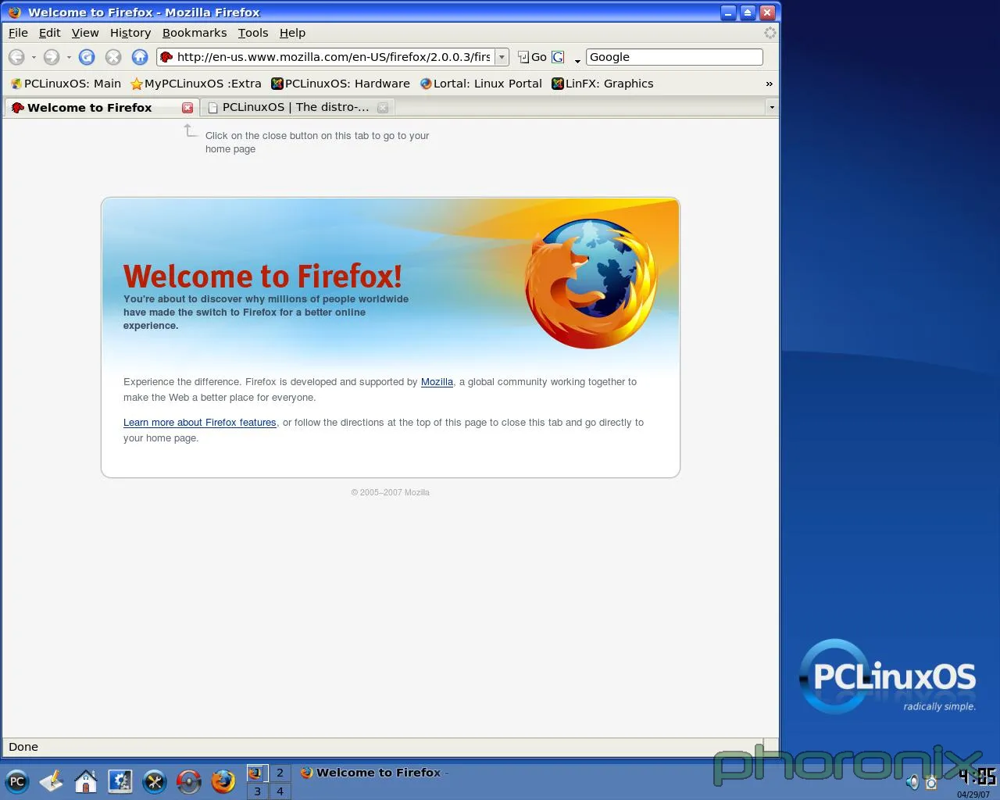Click the URL address field
Image resolution: width=1000 pixels, height=800 pixels.
334,57
